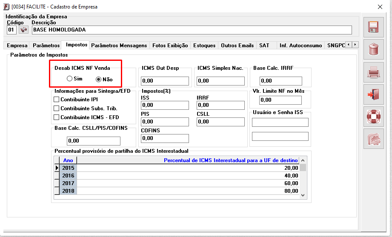Enable Contribuinte Subs. Trib. checkbox
The height and width of the screenshot is (237, 392).
pos(57,109)
